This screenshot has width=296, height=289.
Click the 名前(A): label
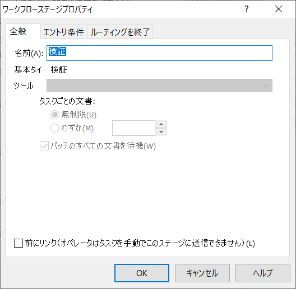[29, 53]
